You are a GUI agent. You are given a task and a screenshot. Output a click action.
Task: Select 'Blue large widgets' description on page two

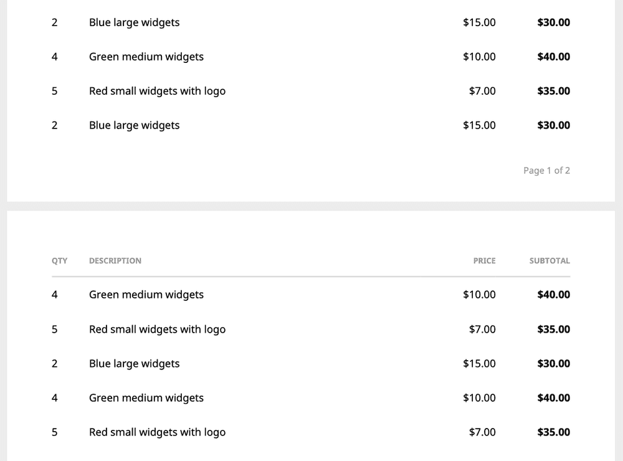point(135,364)
